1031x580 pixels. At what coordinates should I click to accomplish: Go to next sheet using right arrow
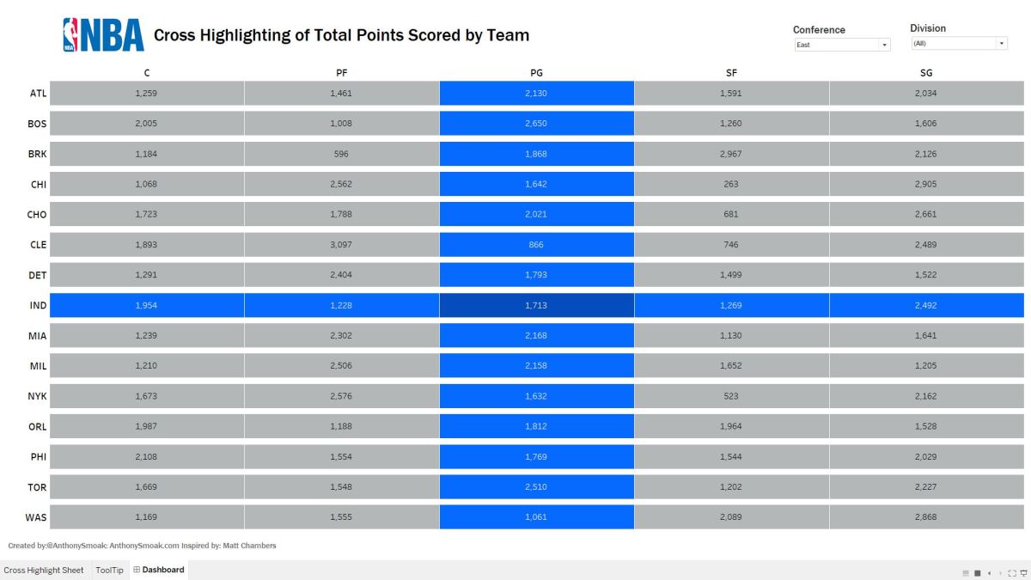[999, 573]
